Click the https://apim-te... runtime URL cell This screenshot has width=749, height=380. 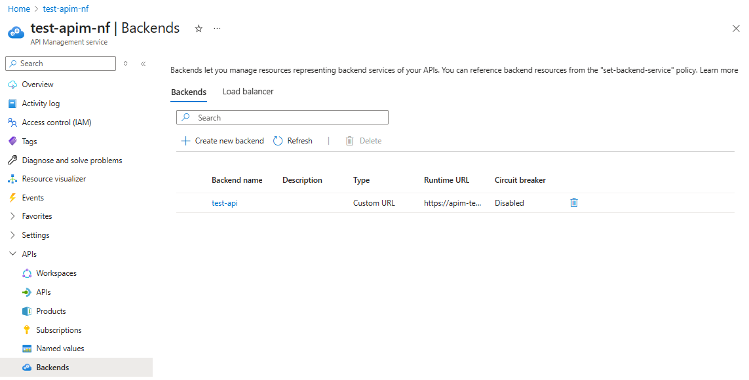click(x=453, y=203)
